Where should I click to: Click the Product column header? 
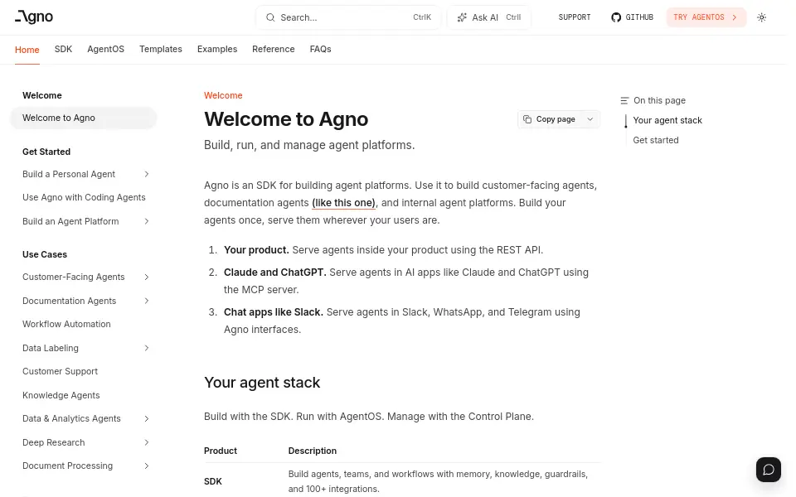coord(221,451)
